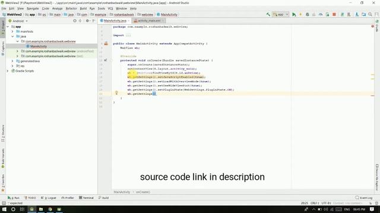
Task: Open the File menu
Action: (x=4, y=8)
